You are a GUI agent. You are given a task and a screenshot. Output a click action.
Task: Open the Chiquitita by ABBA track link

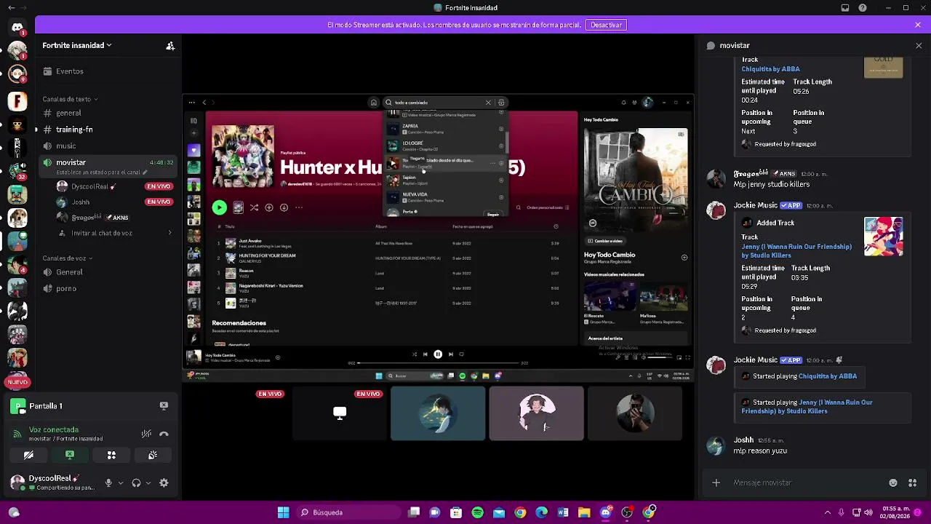(770, 69)
